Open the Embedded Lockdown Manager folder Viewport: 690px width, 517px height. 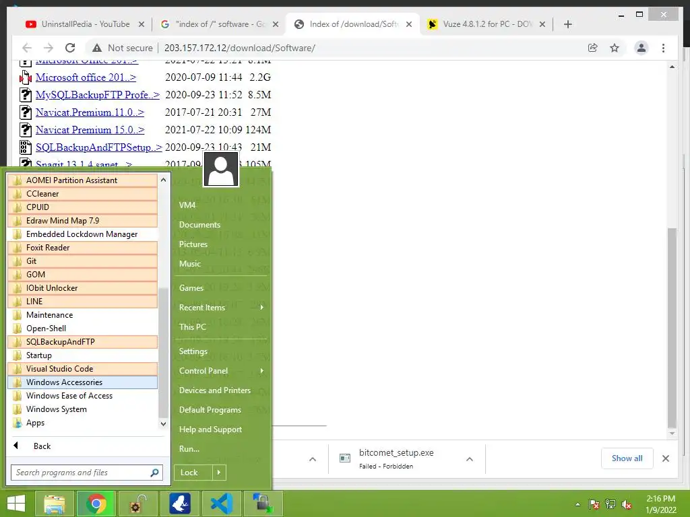[83, 234]
